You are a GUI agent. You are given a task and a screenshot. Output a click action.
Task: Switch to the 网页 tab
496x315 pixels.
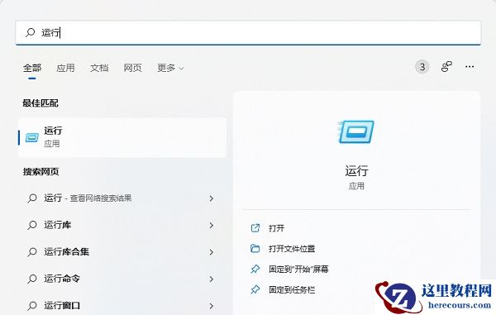pos(132,68)
